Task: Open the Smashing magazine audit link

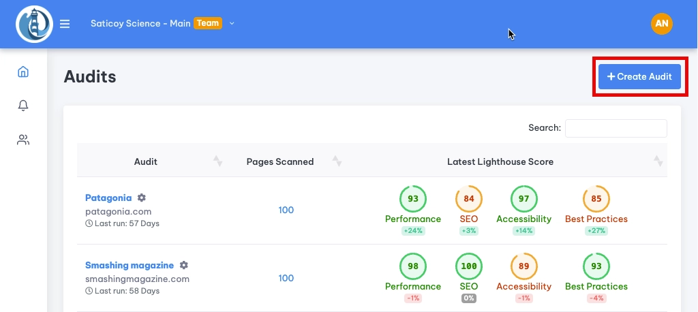Action: coord(130,265)
